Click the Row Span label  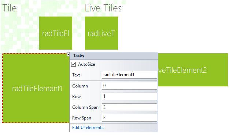(82, 118)
